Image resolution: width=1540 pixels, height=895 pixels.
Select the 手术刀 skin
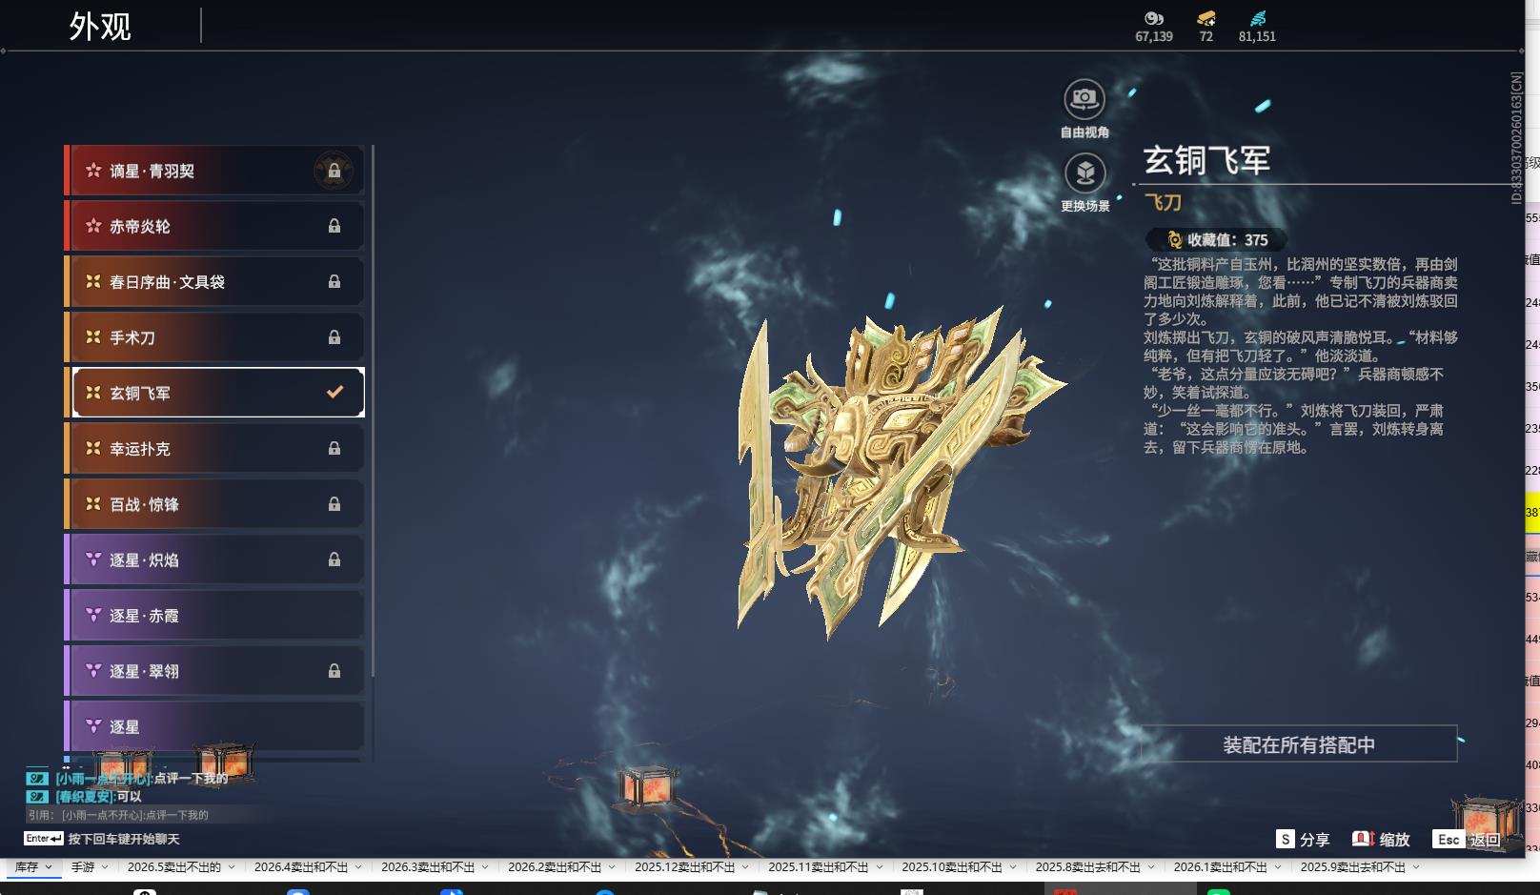coord(214,337)
